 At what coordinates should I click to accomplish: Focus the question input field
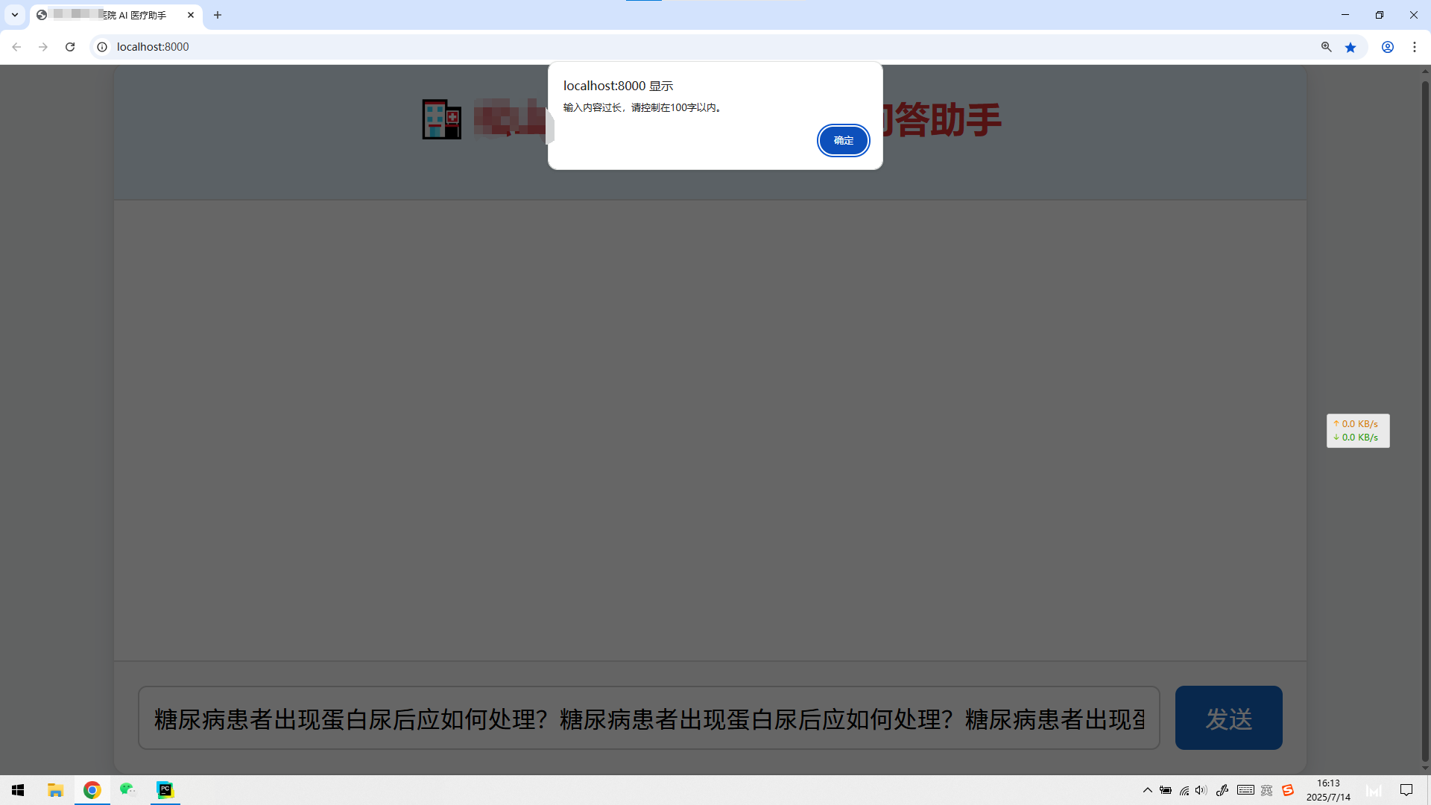648,718
